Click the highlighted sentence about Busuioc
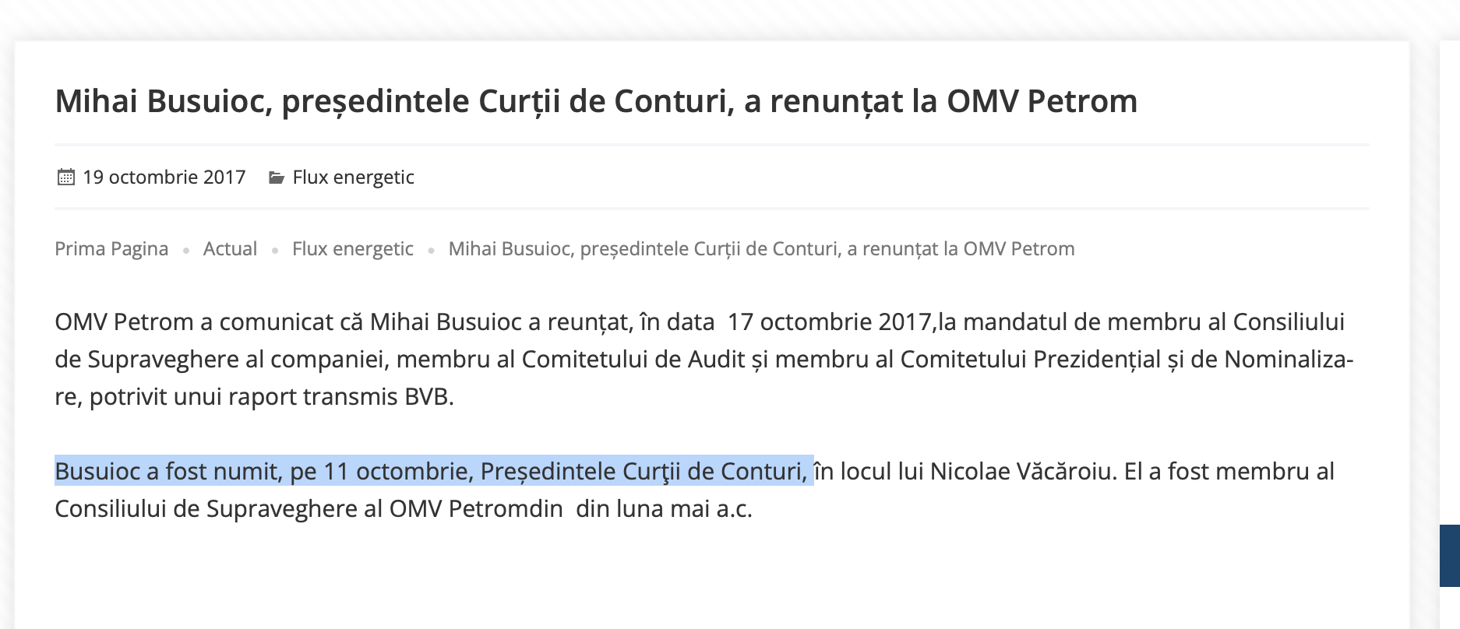The width and height of the screenshot is (1460, 629). click(x=431, y=472)
